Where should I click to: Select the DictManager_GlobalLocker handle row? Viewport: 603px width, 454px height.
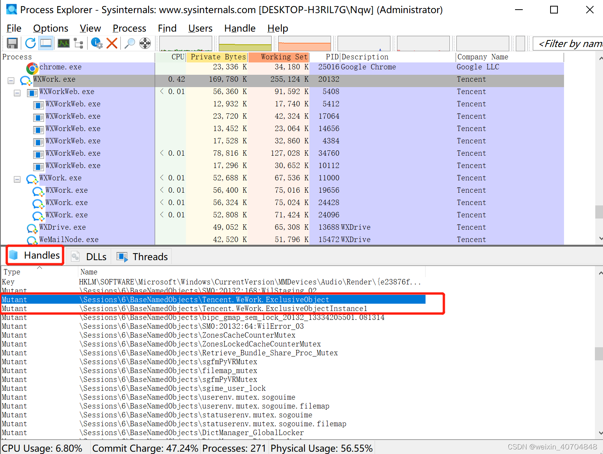[x=213, y=432]
